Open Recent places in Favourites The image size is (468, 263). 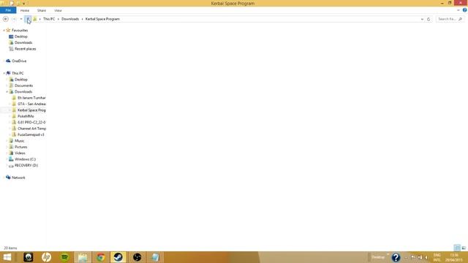(x=25, y=49)
